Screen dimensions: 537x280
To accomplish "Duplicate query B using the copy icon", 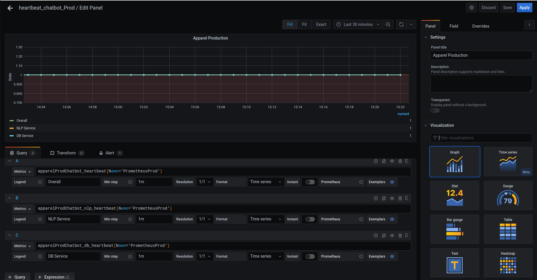I will point(384,198).
